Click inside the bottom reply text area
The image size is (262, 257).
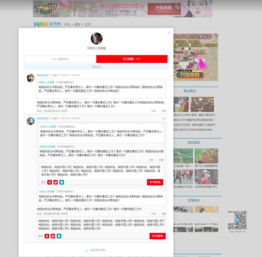click(101, 225)
